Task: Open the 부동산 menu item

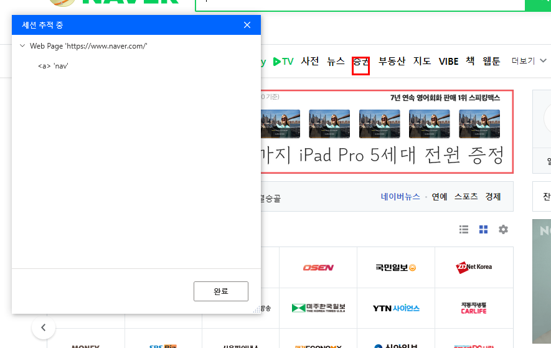Action: pos(392,61)
